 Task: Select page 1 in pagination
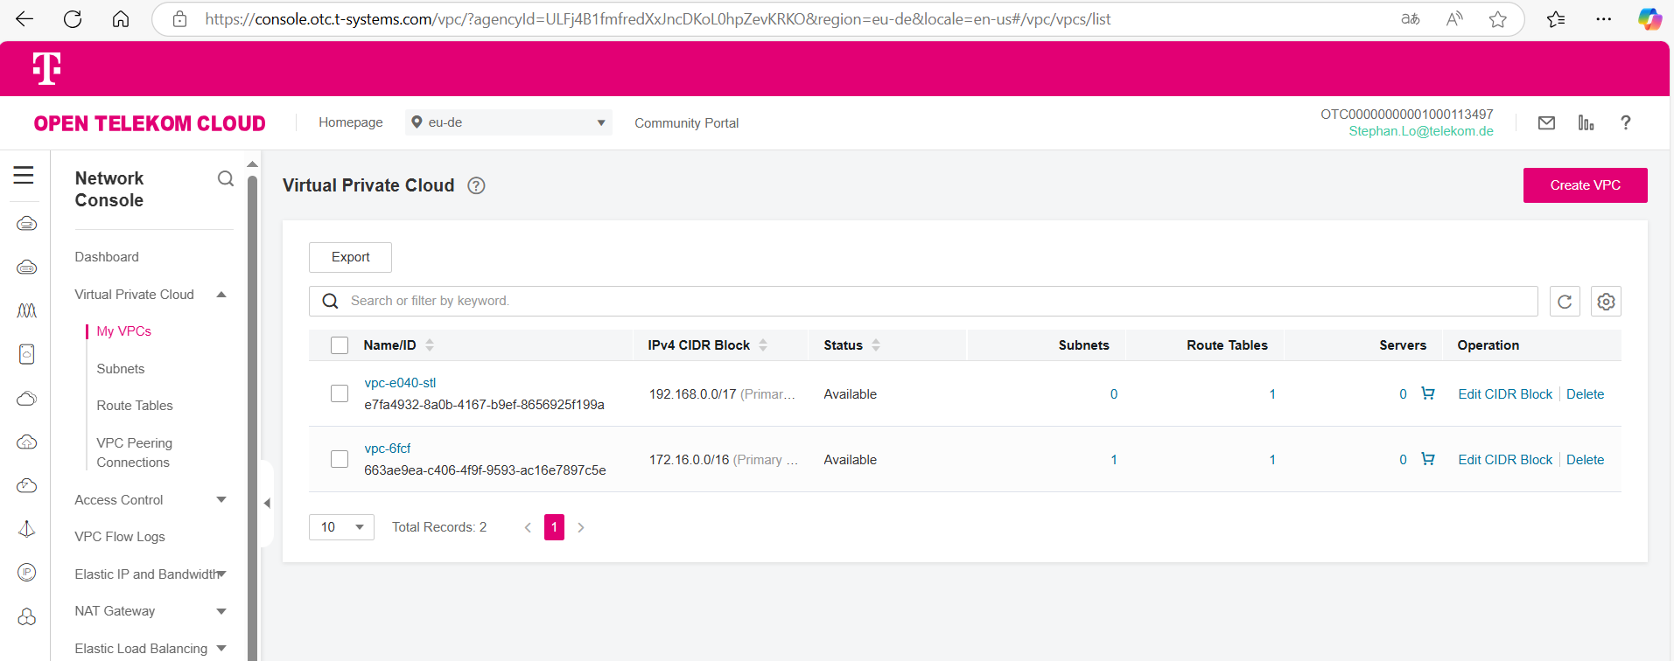[x=554, y=527]
